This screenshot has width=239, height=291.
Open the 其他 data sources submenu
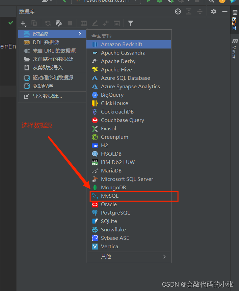(x=129, y=257)
